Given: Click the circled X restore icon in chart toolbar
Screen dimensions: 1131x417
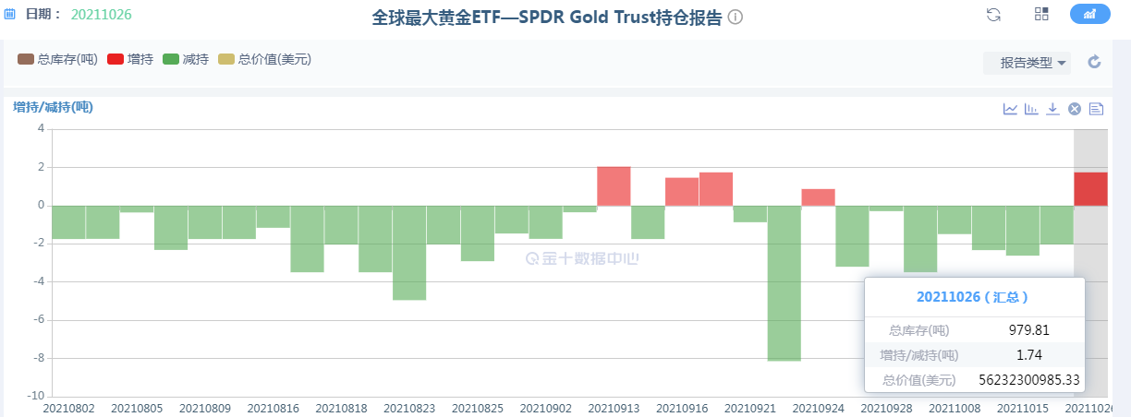Looking at the screenshot, I should pyautogui.click(x=1075, y=109).
